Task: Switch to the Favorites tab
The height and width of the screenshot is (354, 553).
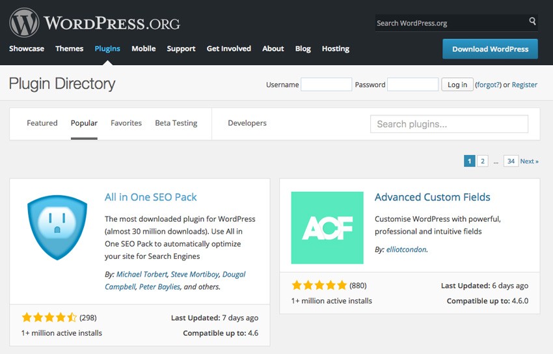Action: pyautogui.click(x=126, y=123)
